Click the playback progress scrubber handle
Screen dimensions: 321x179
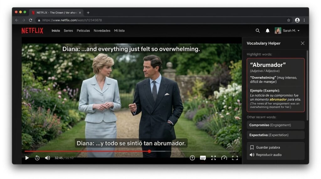(150, 151)
